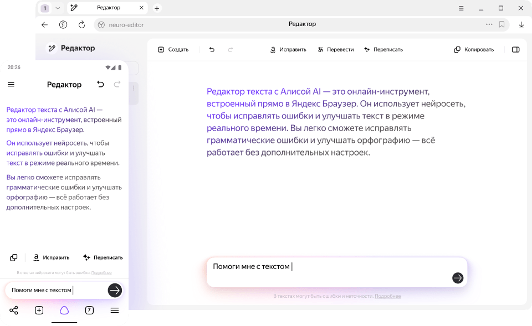The height and width of the screenshot is (326, 532).
Task: Open a new browser tab with plus
Action: pos(157,8)
